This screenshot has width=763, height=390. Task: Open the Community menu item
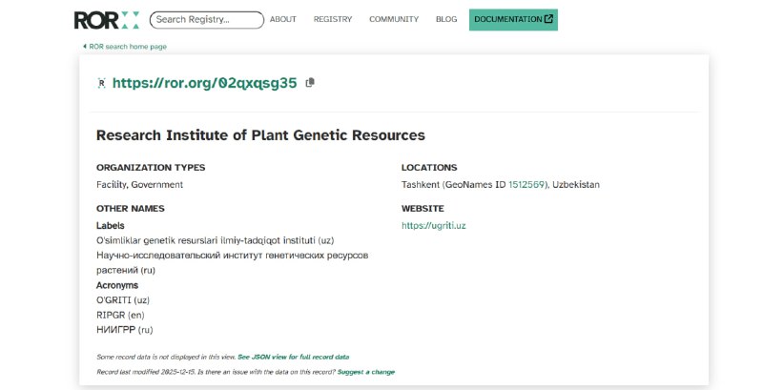click(394, 19)
